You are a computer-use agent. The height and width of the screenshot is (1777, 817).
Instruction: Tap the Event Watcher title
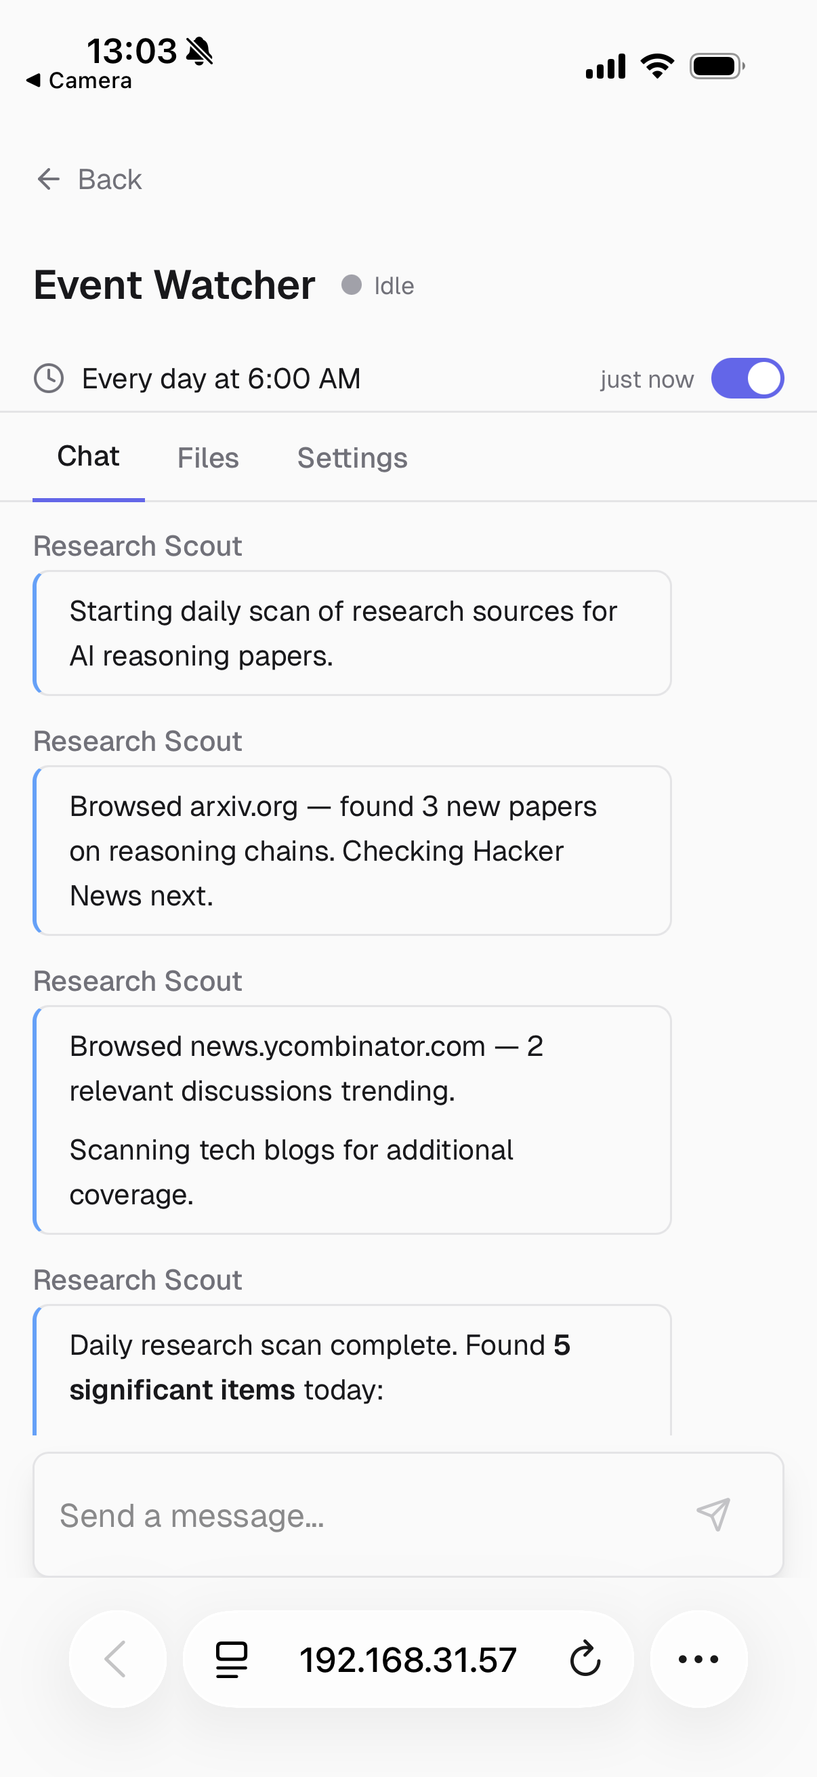point(174,283)
